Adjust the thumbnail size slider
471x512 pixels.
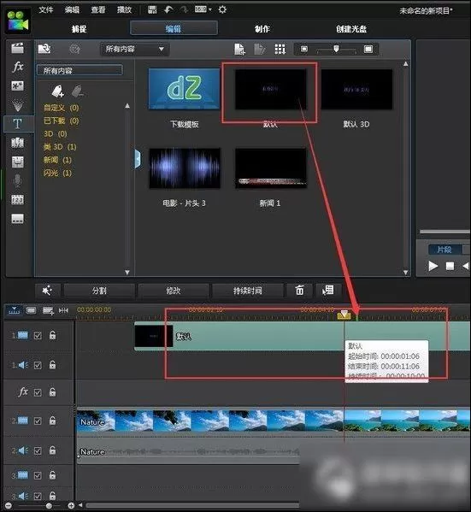(x=336, y=49)
